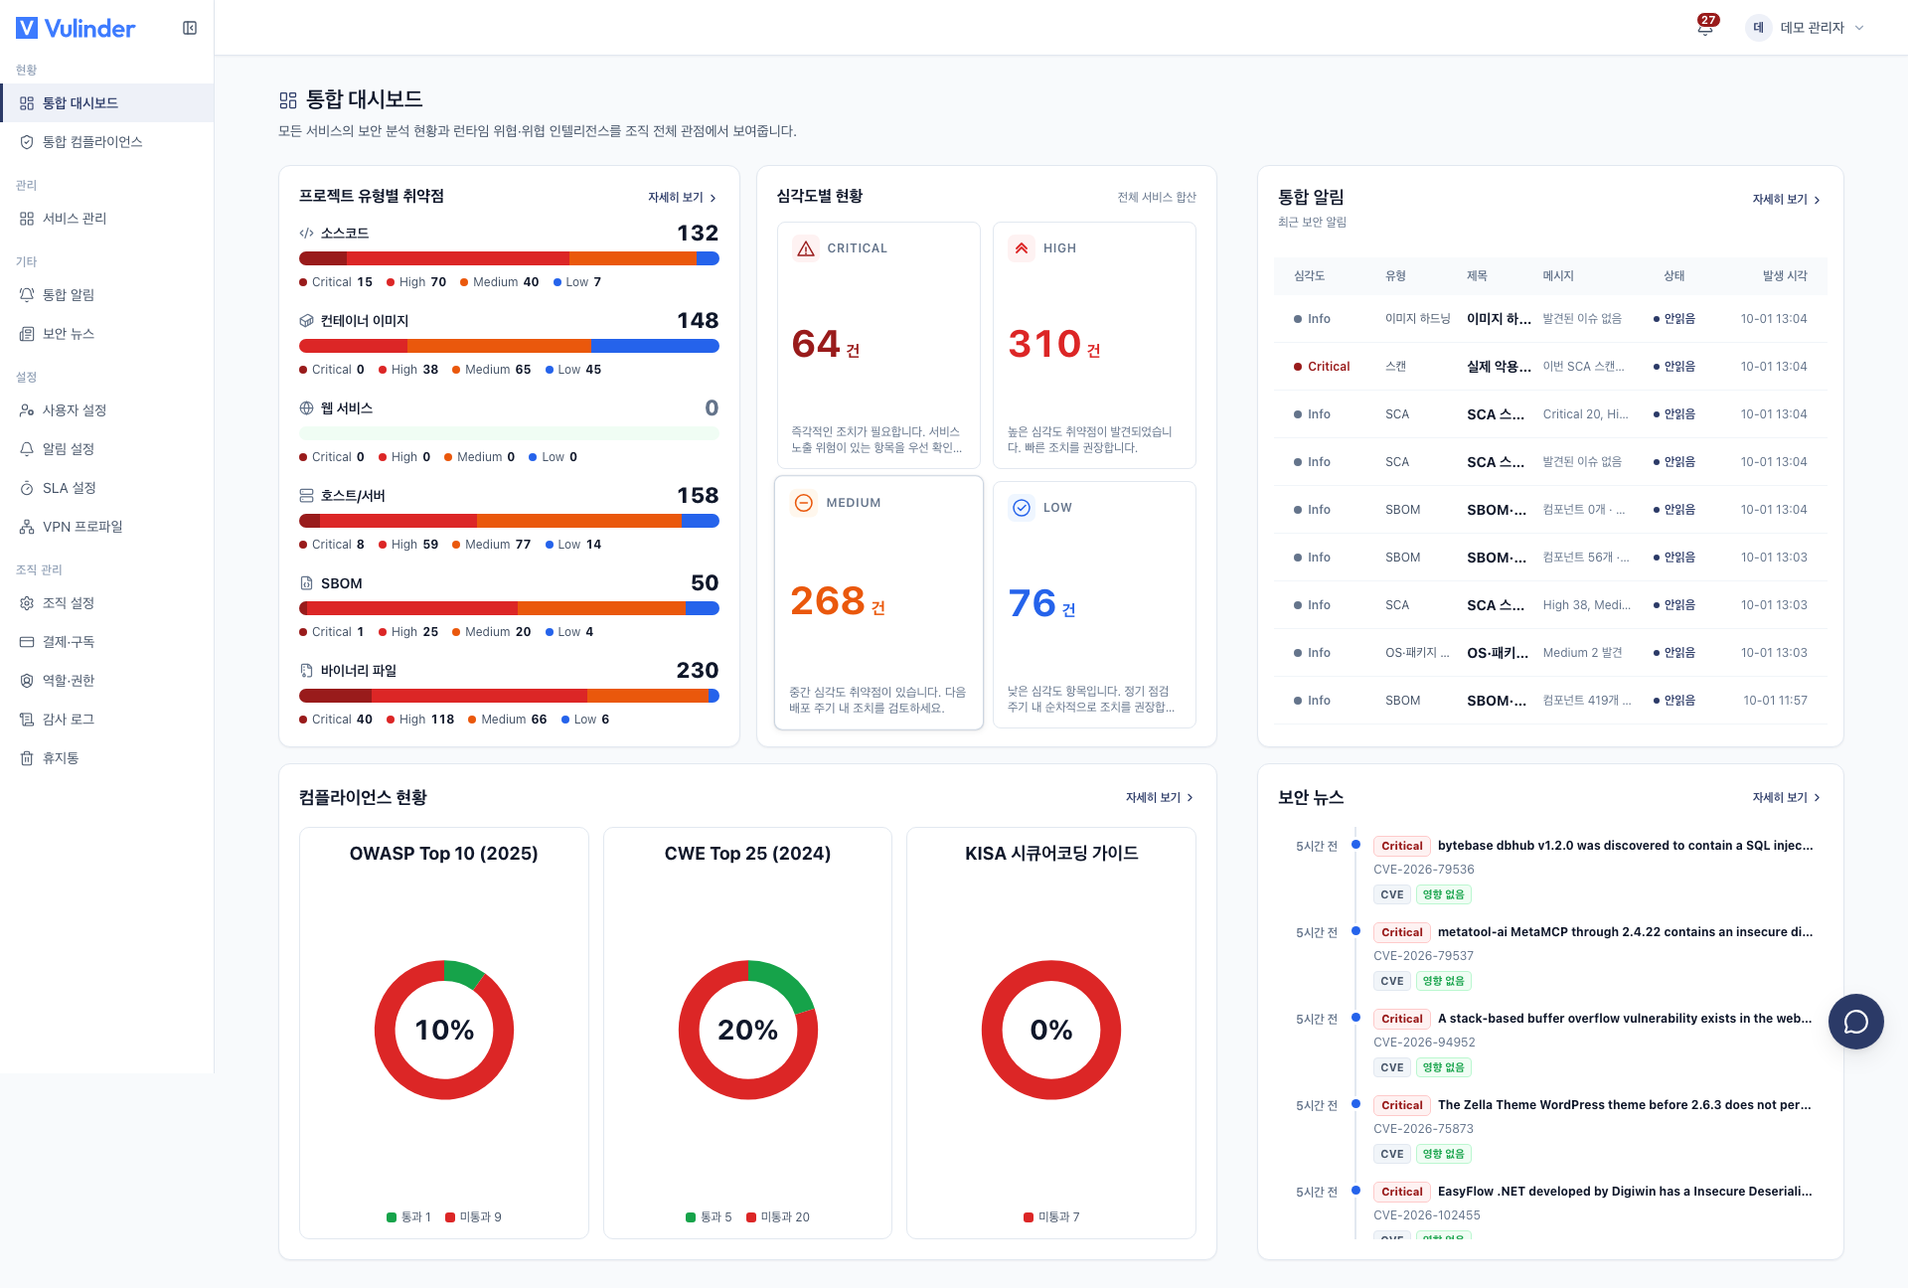This screenshot has width=1908, height=1288.
Task: Click the SBOM document icon
Action: coord(306,583)
